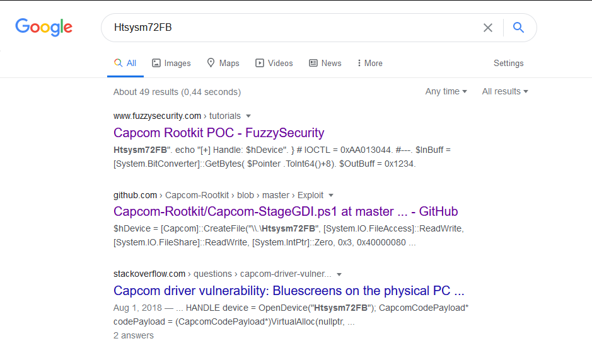This screenshot has height=363, width=592.
Task: Expand arrow next to fuzzysecurity.com tutorials
Action: pos(248,116)
